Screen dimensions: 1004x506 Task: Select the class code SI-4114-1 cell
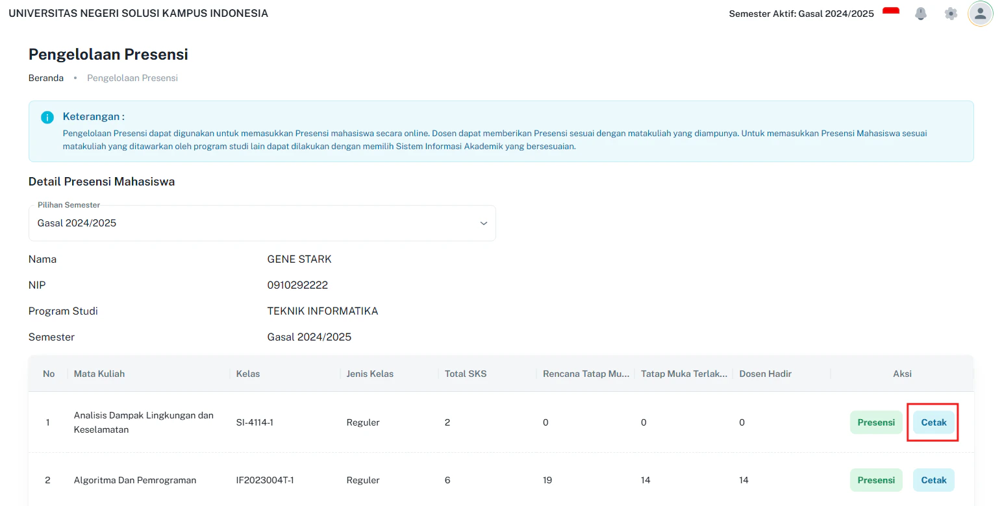(255, 422)
